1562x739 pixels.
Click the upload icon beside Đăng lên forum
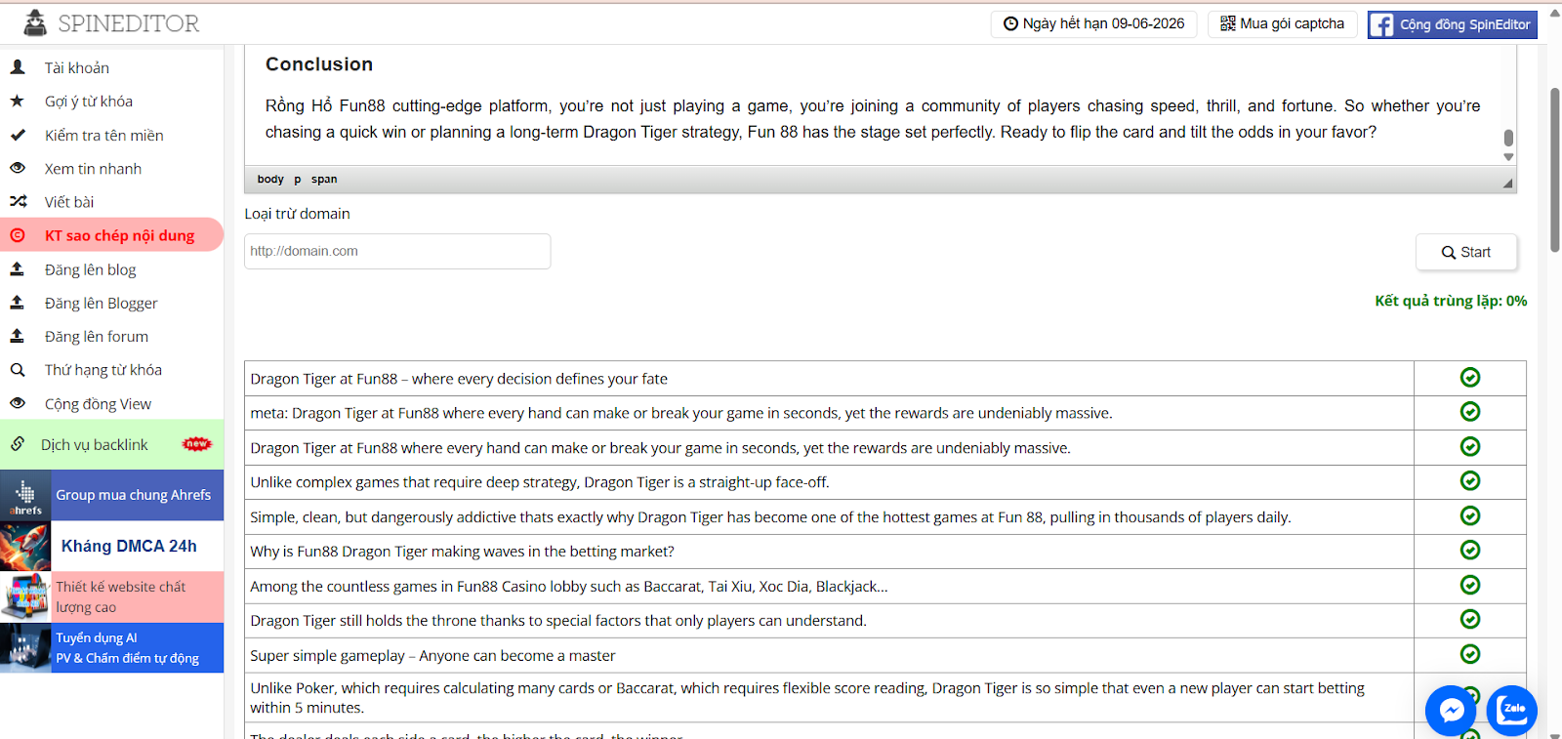coord(18,336)
